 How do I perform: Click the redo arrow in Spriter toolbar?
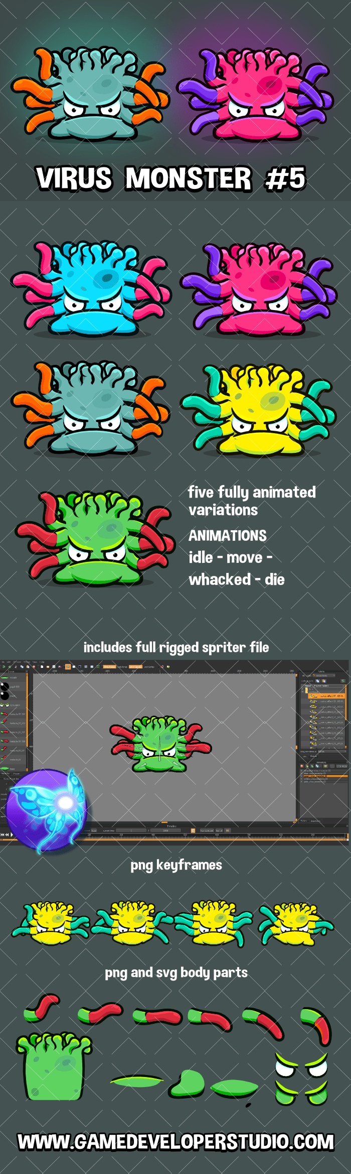point(10,666)
